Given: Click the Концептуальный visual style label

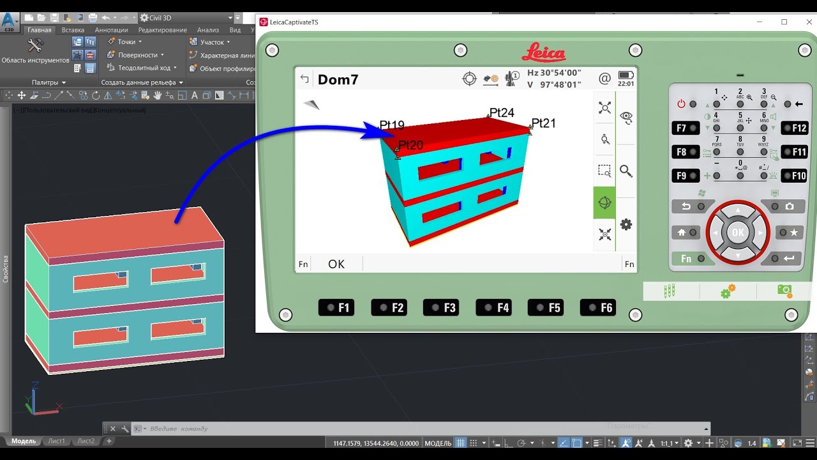Looking at the screenshot, I should click(120, 110).
